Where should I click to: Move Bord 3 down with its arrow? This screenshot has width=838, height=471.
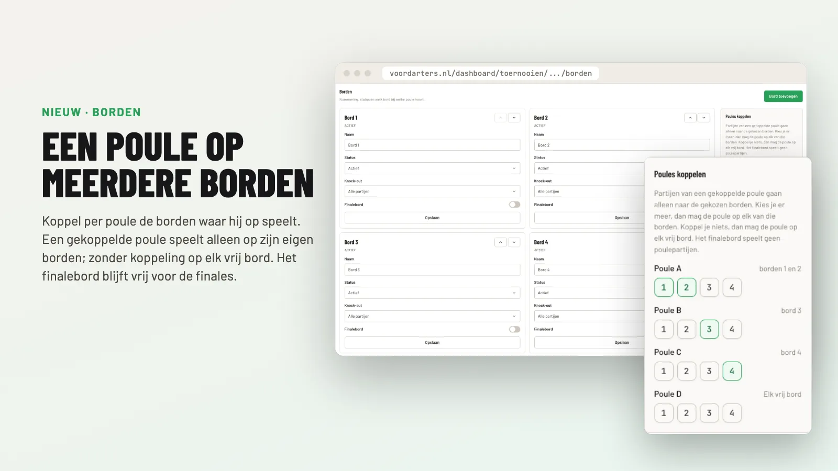tap(514, 242)
